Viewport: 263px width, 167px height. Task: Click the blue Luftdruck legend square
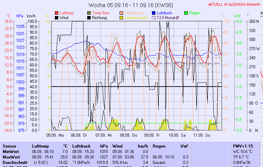pyautogui.click(x=154, y=13)
